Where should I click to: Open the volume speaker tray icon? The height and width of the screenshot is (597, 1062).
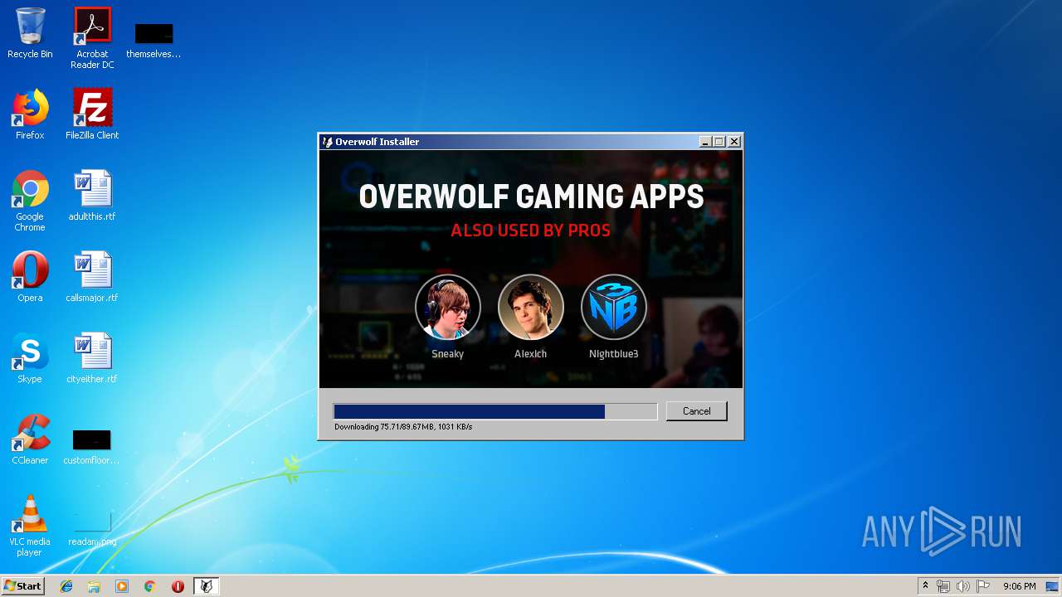point(963,586)
